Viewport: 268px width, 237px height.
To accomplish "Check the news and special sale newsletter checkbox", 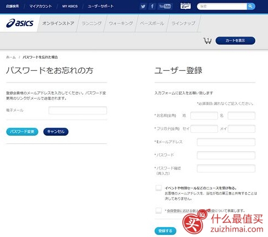I will pyautogui.click(x=158, y=188).
